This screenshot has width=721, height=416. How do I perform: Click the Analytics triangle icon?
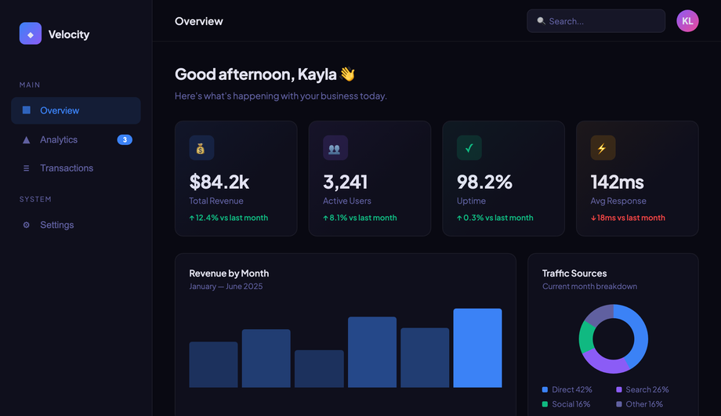[26, 139]
